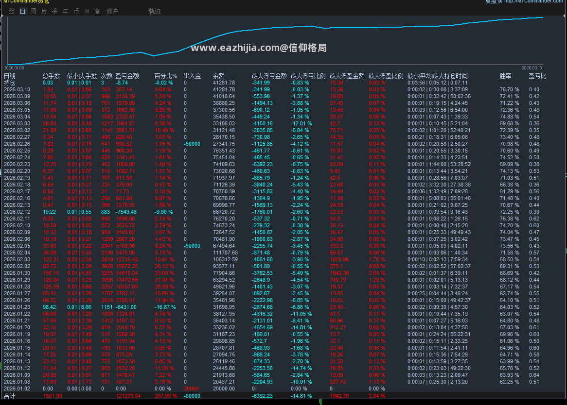Click the -50000 withdrawal on 2026.02.05
567x405 pixels.
coord(192,246)
